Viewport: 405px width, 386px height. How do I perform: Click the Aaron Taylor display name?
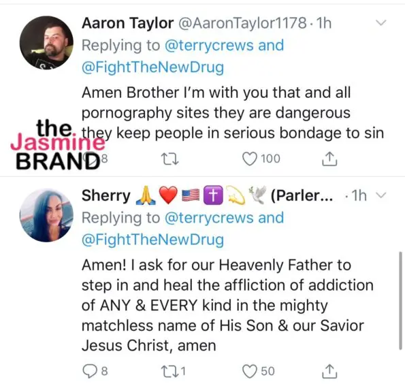coord(127,23)
